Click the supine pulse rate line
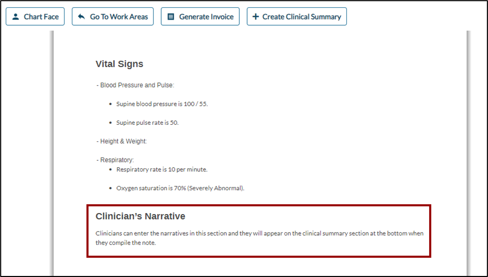 pyautogui.click(x=147, y=123)
